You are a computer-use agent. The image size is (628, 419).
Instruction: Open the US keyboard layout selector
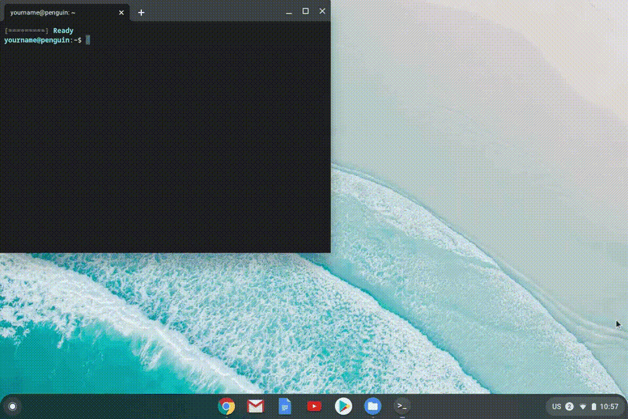[557, 406]
